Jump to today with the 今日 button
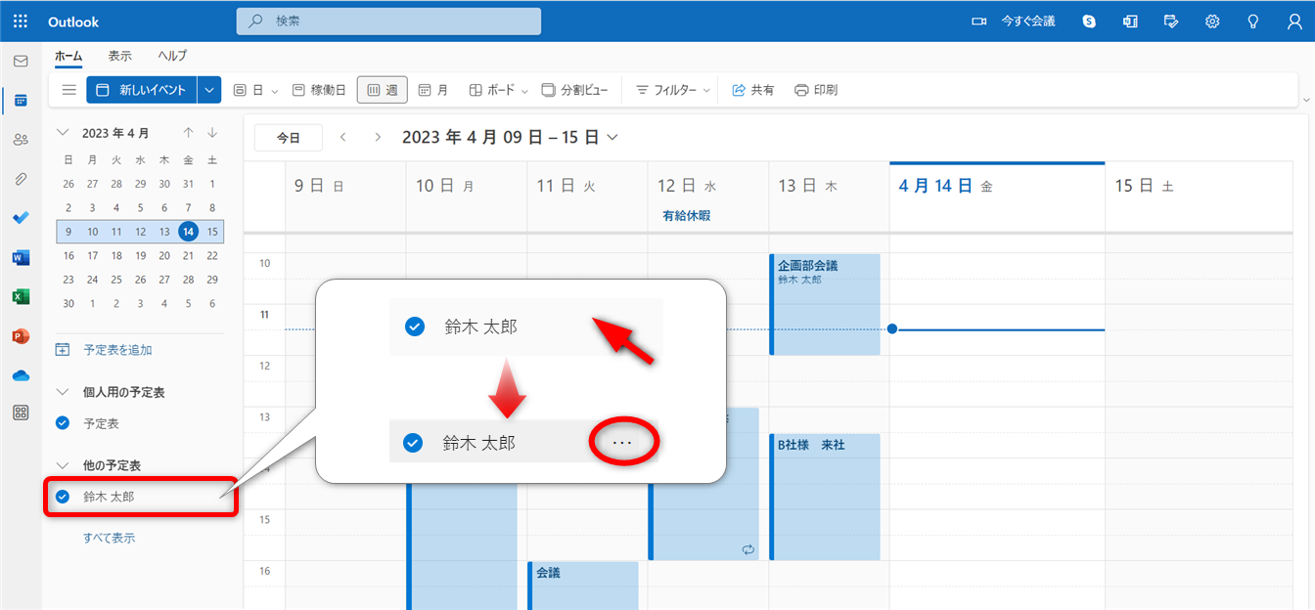The height and width of the screenshot is (610, 1315). coord(288,137)
